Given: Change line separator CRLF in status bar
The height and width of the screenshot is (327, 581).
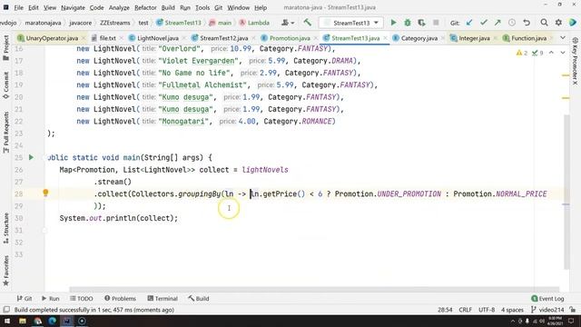Looking at the screenshot, I should 465,310.
